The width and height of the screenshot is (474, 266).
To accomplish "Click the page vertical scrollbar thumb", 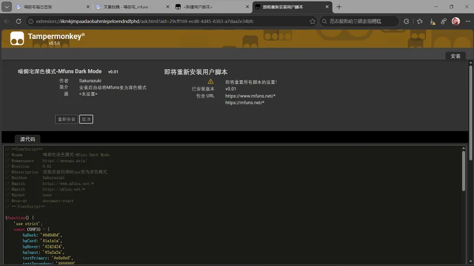I will tap(470, 112).
